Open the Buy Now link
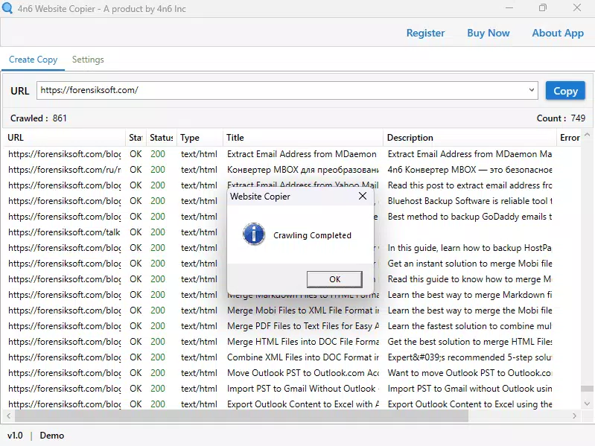The height and width of the screenshot is (446, 595). point(488,33)
